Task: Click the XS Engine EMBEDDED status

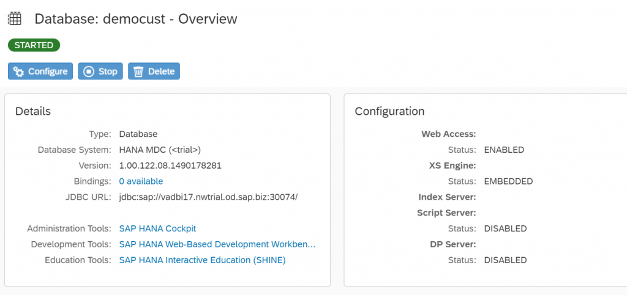Action: click(x=508, y=181)
